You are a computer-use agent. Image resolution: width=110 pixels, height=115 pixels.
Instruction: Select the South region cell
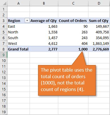[18, 38]
